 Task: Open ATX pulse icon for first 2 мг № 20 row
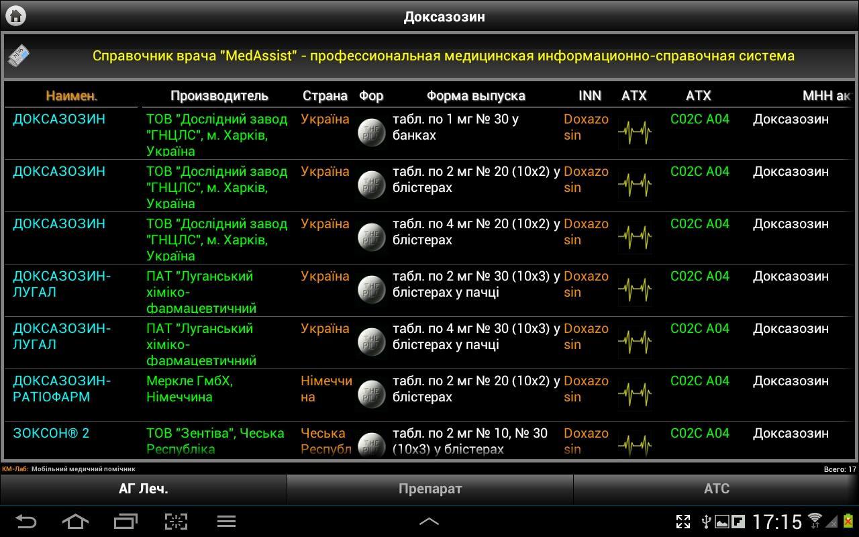(634, 185)
